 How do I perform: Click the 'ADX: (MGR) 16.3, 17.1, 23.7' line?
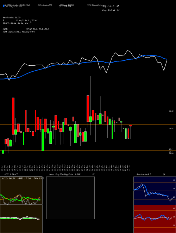point(26,29)
